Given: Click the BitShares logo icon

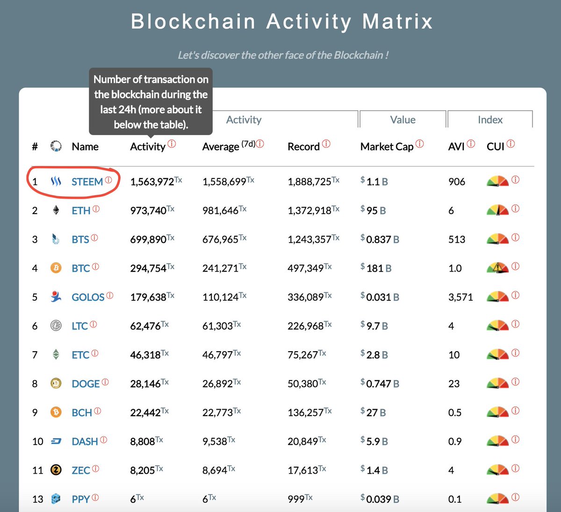Looking at the screenshot, I should (56, 239).
